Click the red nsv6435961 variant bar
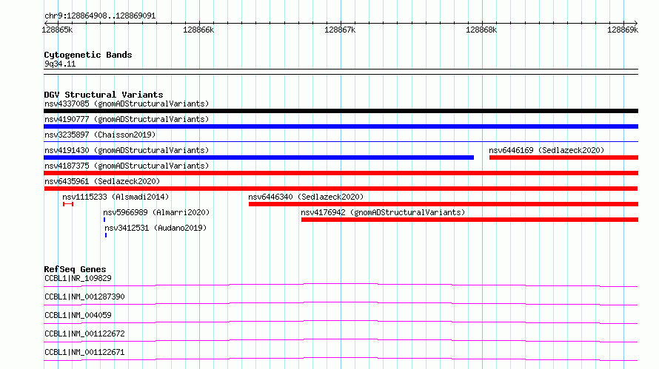Image resolution: width=659 pixels, height=369 pixels. (x=341, y=189)
